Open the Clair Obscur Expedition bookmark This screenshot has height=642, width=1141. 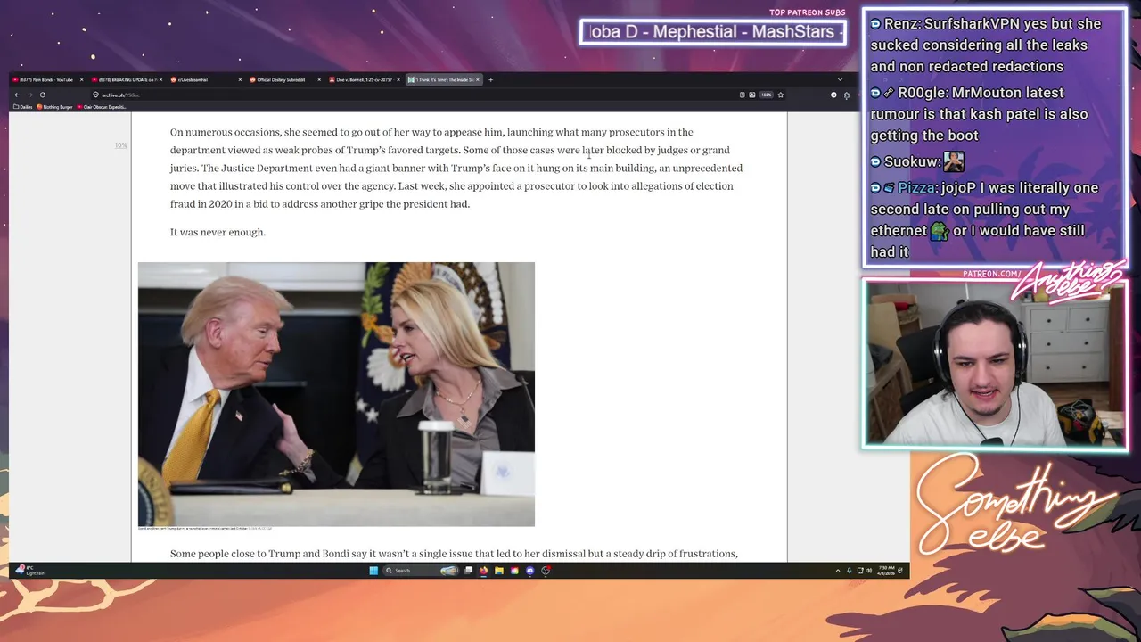click(x=103, y=107)
